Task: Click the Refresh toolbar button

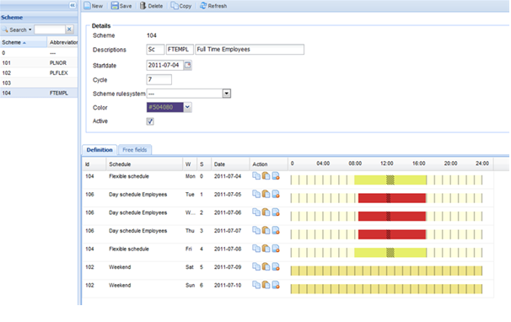Action: tap(213, 6)
